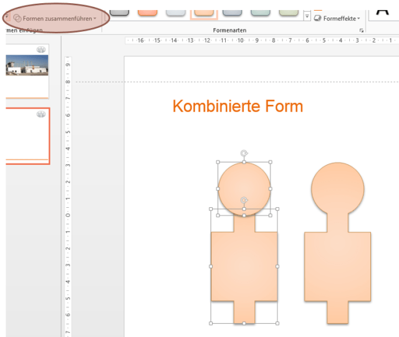The image size is (399, 337).
Task: Open the Formenarten dialog launcher
Action: (362, 31)
